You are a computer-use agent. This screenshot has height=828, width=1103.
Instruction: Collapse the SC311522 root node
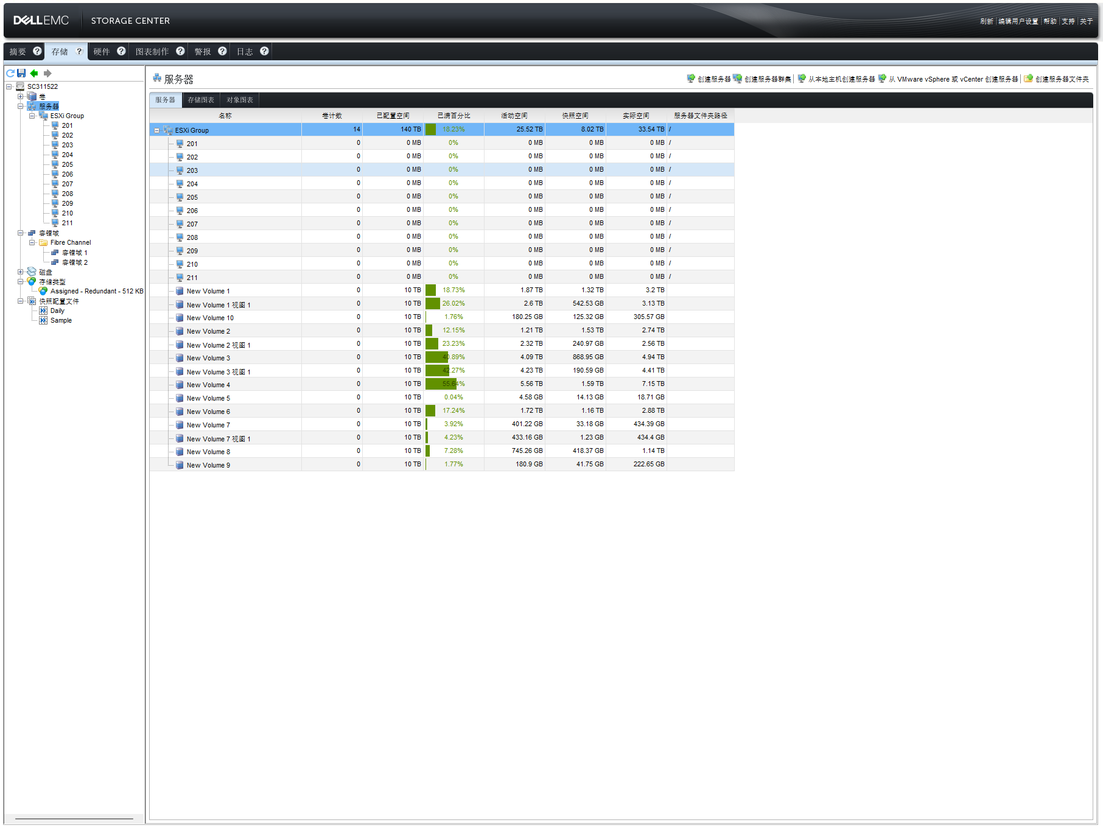tap(9, 86)
